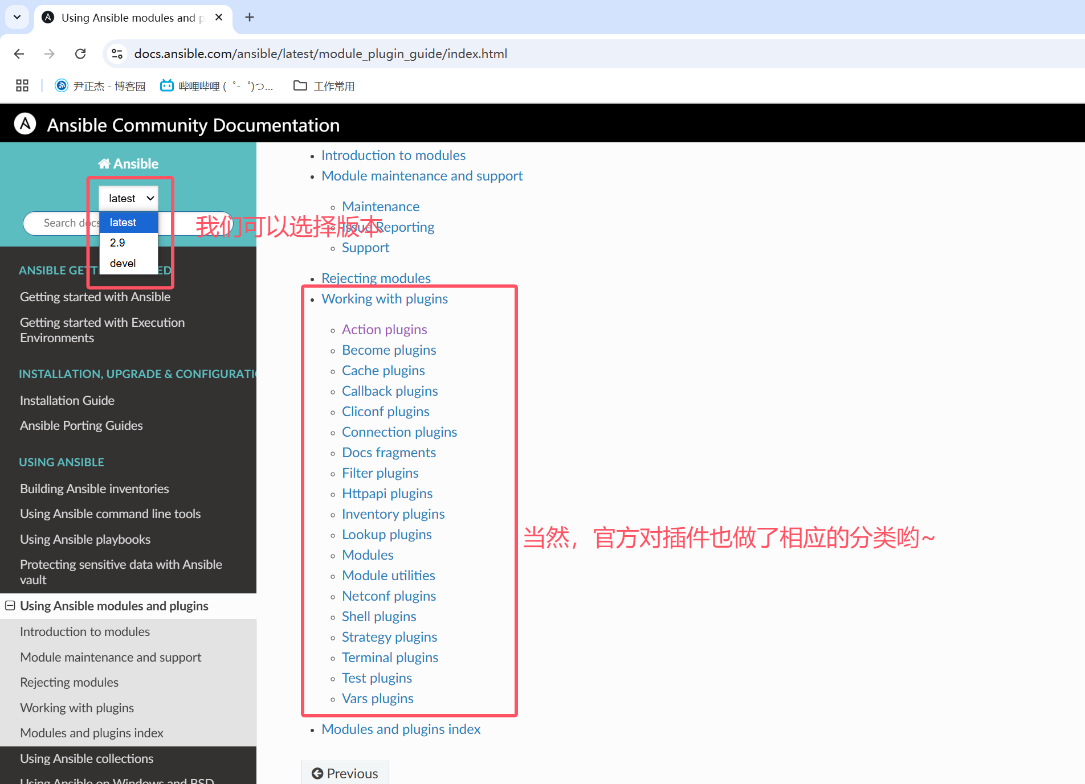Open the Netconf plugins link
The image size is (1085, 784).
coord(389,596)
